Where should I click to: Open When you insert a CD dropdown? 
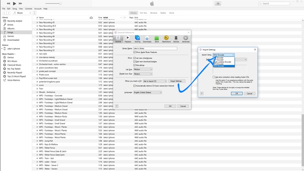tap(155, 81)
